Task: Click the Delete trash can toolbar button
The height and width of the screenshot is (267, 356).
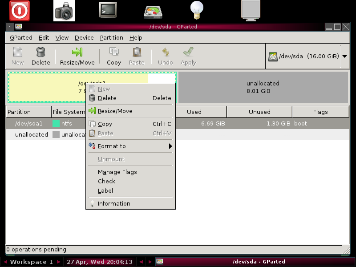Action: 41,56
